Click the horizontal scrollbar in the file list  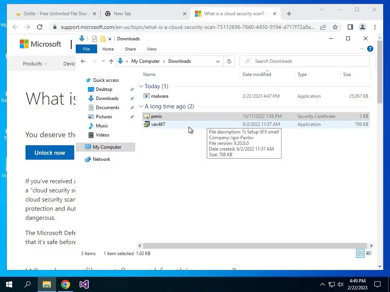pyautogui.click(x=255, y=246)
